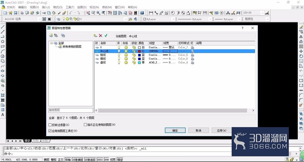304x162 pixels.
Task: Click the CENTER2 linetype of layer 中心线
Action: point(154,51)
